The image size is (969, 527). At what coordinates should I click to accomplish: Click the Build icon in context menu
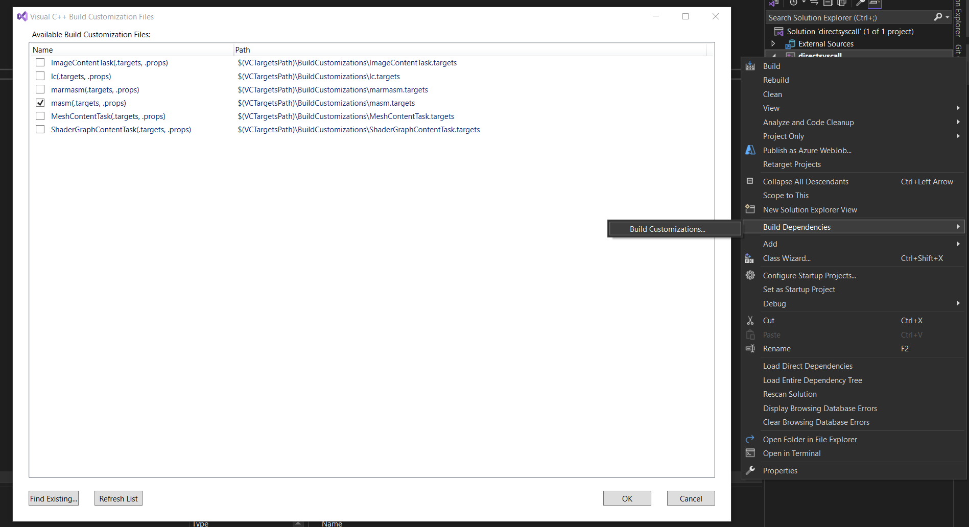750,66
